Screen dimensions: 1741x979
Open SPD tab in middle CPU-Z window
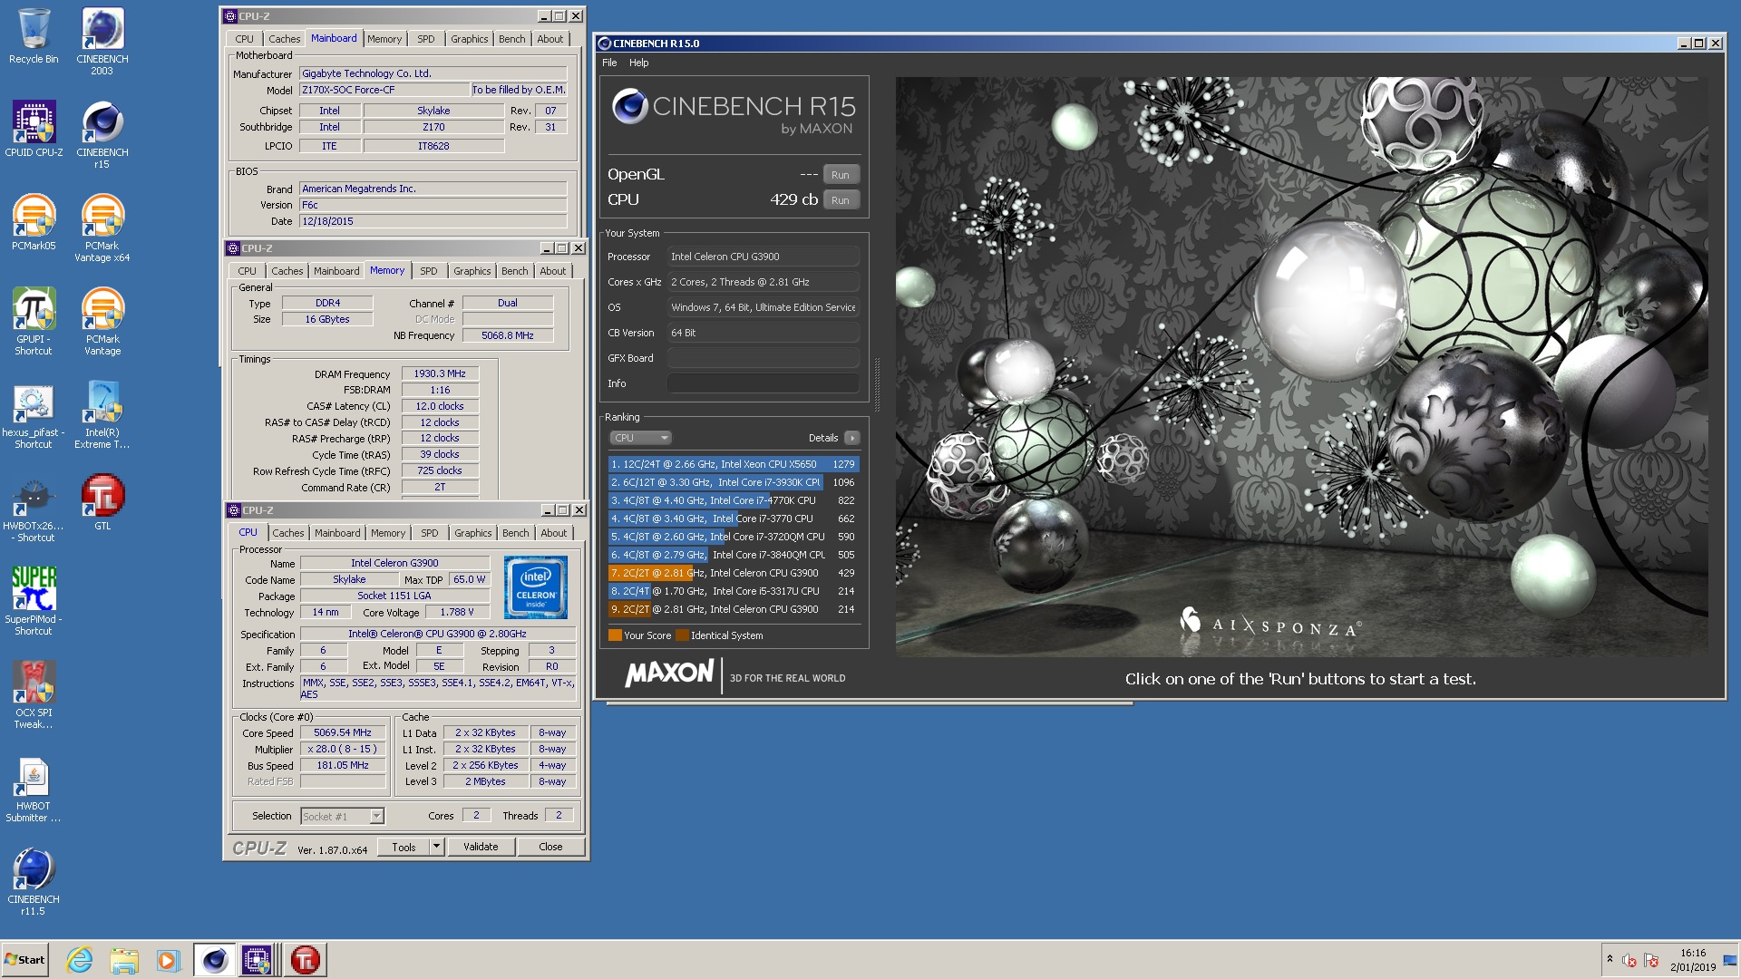tap(429, 271)
